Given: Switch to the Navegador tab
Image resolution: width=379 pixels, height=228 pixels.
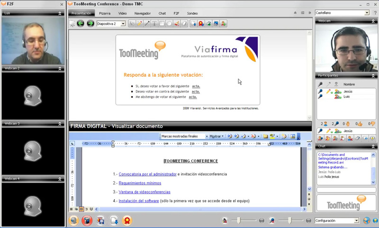Looking at the screenshot, I should pos(143,13).
